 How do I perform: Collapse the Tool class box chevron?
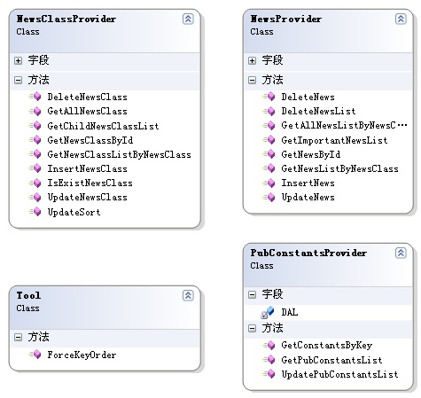click(x=188, y=295)
